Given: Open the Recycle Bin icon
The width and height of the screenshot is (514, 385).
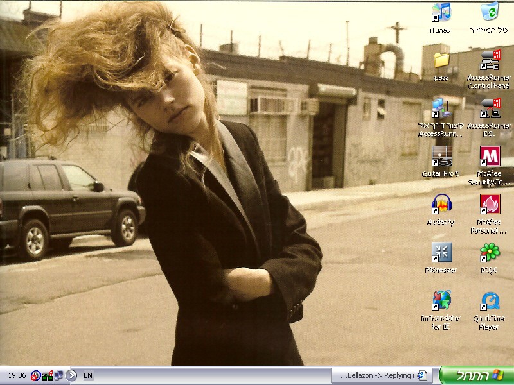Looking at the screenshot, I should click(x=490, y=13).
